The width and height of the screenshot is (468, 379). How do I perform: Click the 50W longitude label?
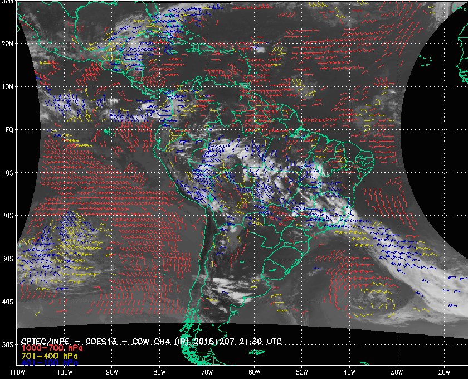click(x=302, y=372)
